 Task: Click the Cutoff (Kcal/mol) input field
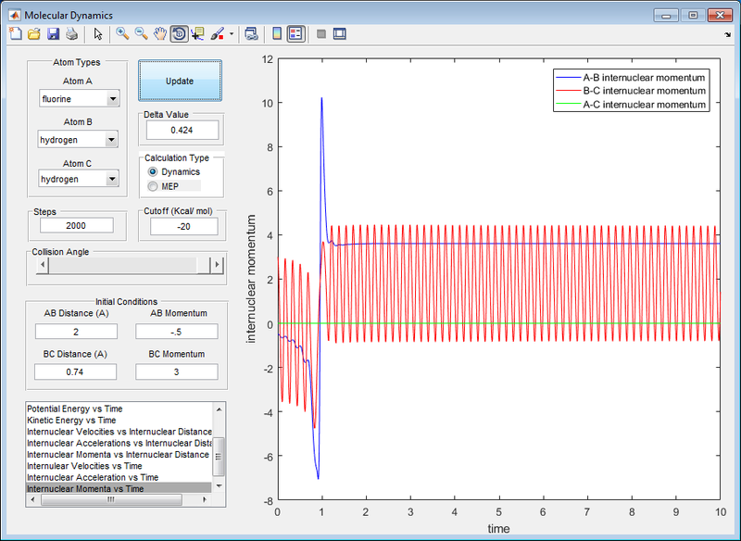pos(183,226)
